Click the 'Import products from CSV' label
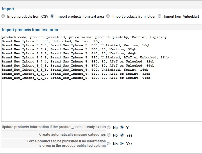202x154 pixels. click(x=28, y=17)
